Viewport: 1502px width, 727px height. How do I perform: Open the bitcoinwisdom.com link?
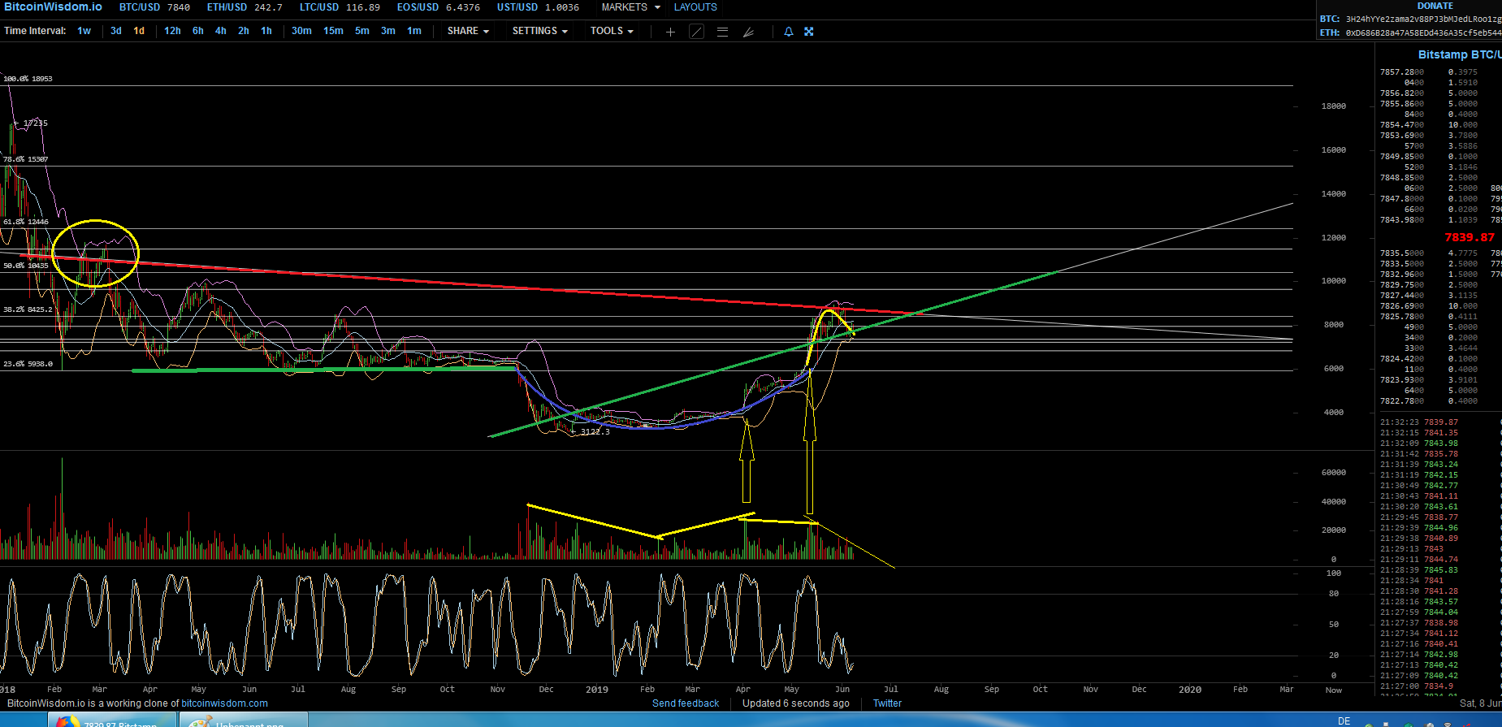coord(224,703)
